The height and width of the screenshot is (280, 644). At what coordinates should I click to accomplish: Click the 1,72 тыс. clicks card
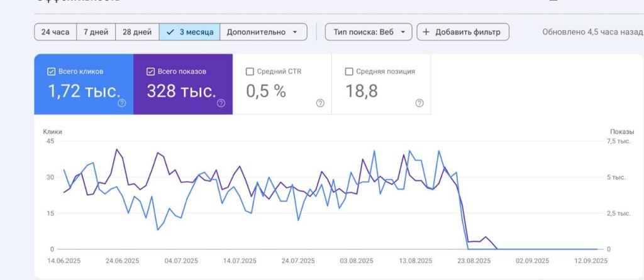click(84, 84)
